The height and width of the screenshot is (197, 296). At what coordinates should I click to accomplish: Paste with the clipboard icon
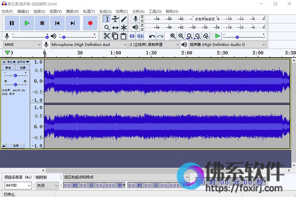tap(123, 36)
